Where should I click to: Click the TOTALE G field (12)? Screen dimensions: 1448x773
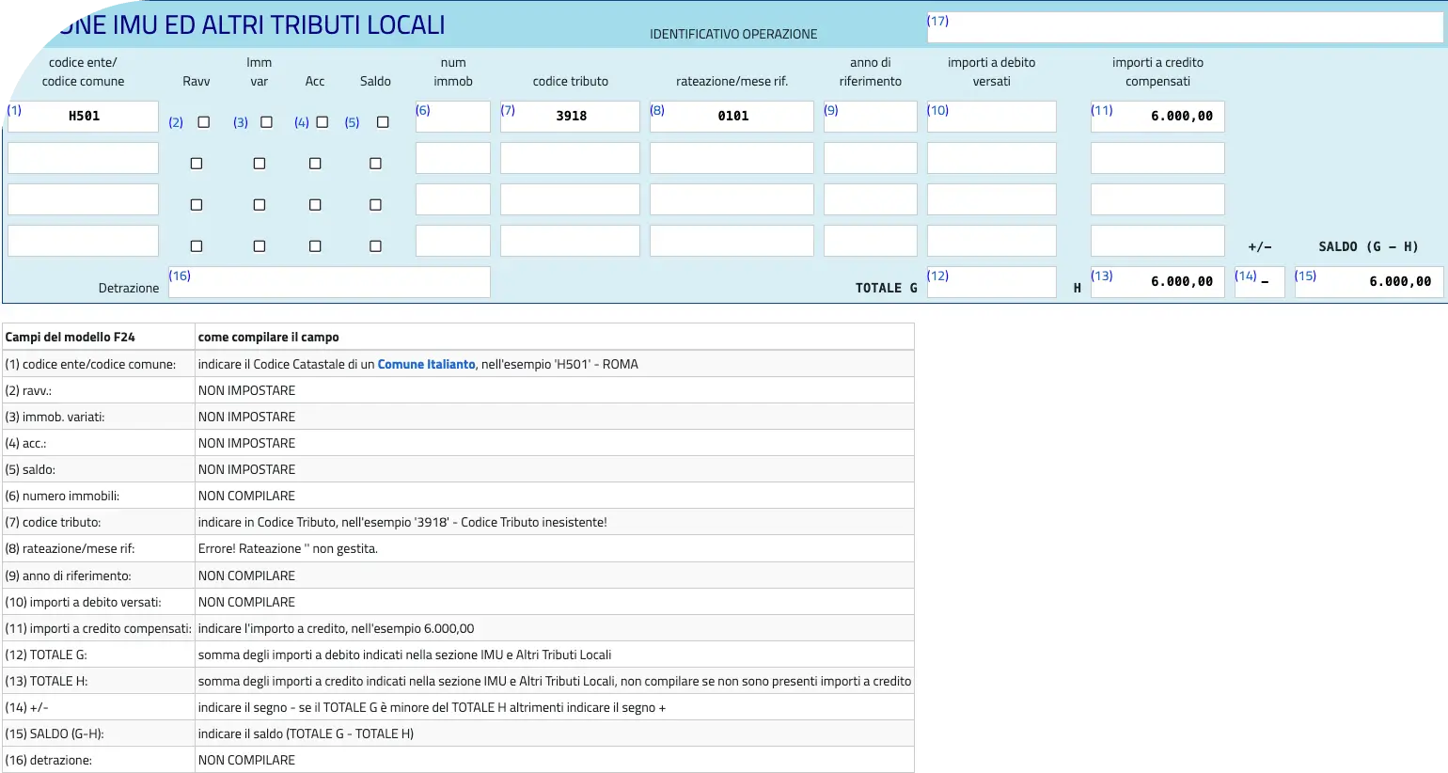pos(992,282)
